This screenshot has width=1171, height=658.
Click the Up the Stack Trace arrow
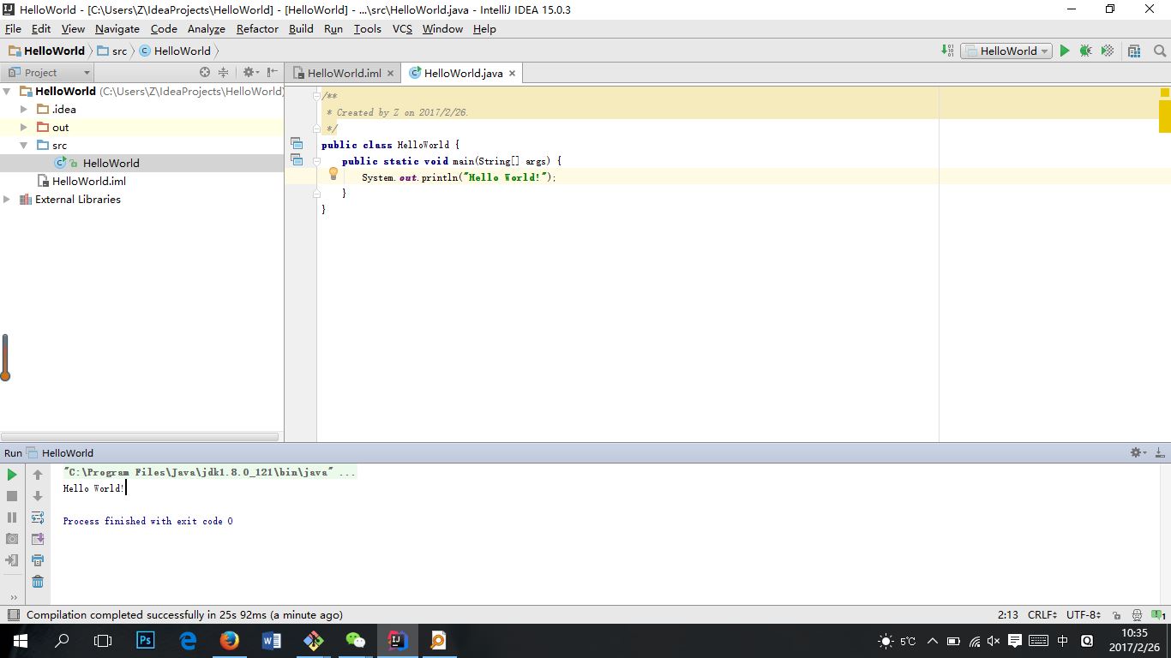click(38, 474)
